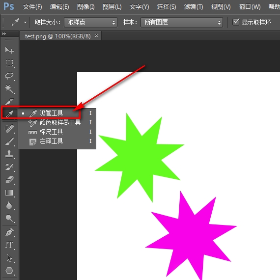Select the Clone Stamp tool
Viewport: 280px width, 280px height.
(x=9, y=154)
